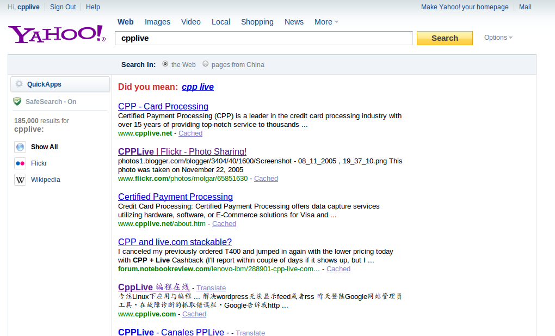
Task: Click the www.cpplive.com green URL
Action: (x=147, y=314)
